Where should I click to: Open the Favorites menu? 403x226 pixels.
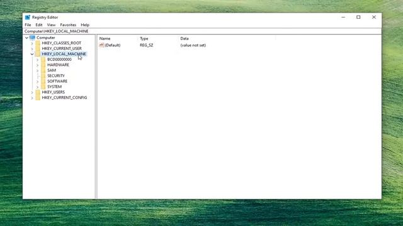[x=68, y=25]
